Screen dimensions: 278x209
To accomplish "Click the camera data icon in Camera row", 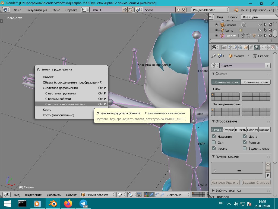I will pos(244,25).
